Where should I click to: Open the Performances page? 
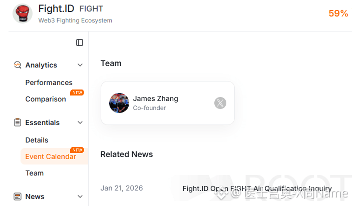point(49,82)
